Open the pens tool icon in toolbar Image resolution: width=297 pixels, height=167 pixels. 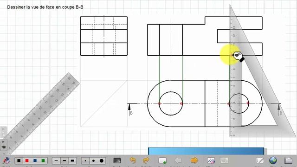pyautogui.click(x=6, y=161)
